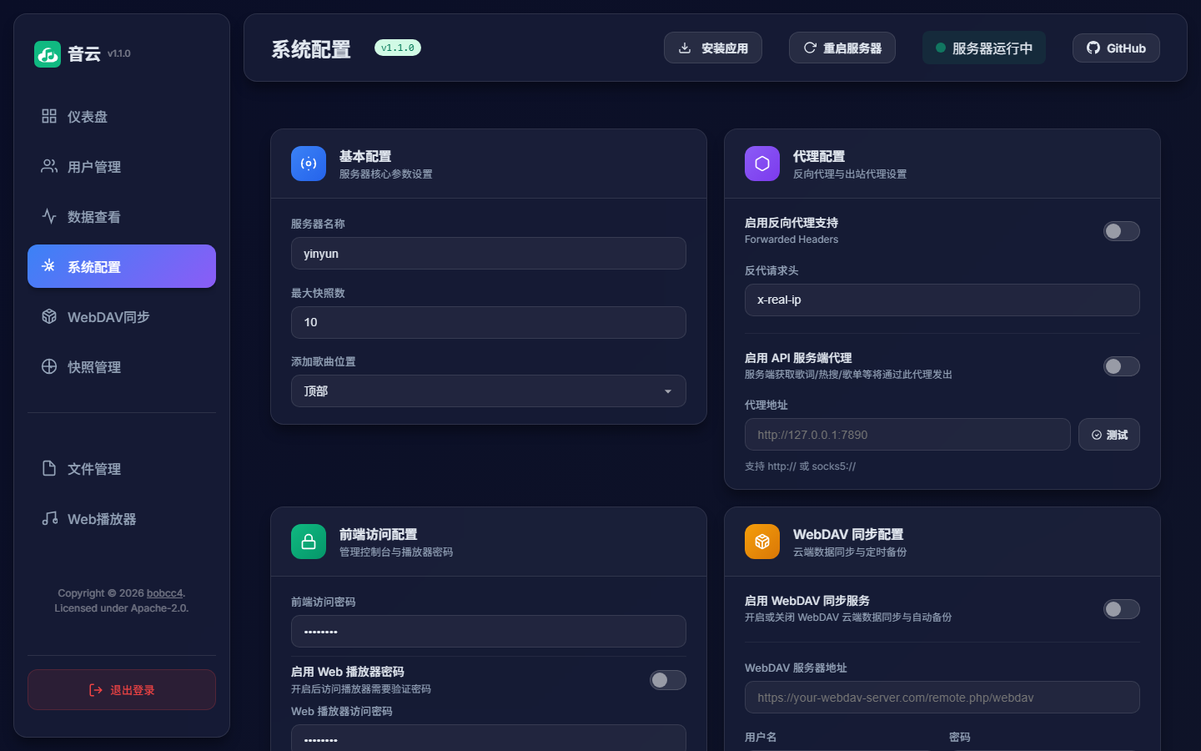Open 仪表盘 in the sidebar
Screen dimensions: 1201x751
tap(122, 116)
